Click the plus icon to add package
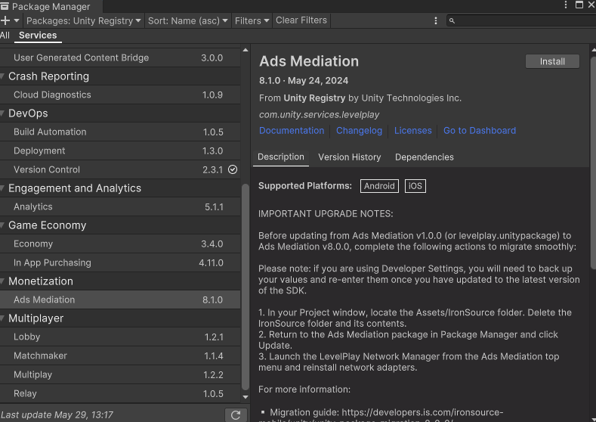The height and width of the screenshot is (422, 596). click(5, 20)
